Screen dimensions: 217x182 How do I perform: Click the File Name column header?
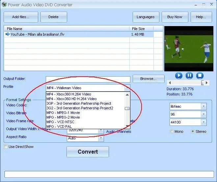pos(67,29)
